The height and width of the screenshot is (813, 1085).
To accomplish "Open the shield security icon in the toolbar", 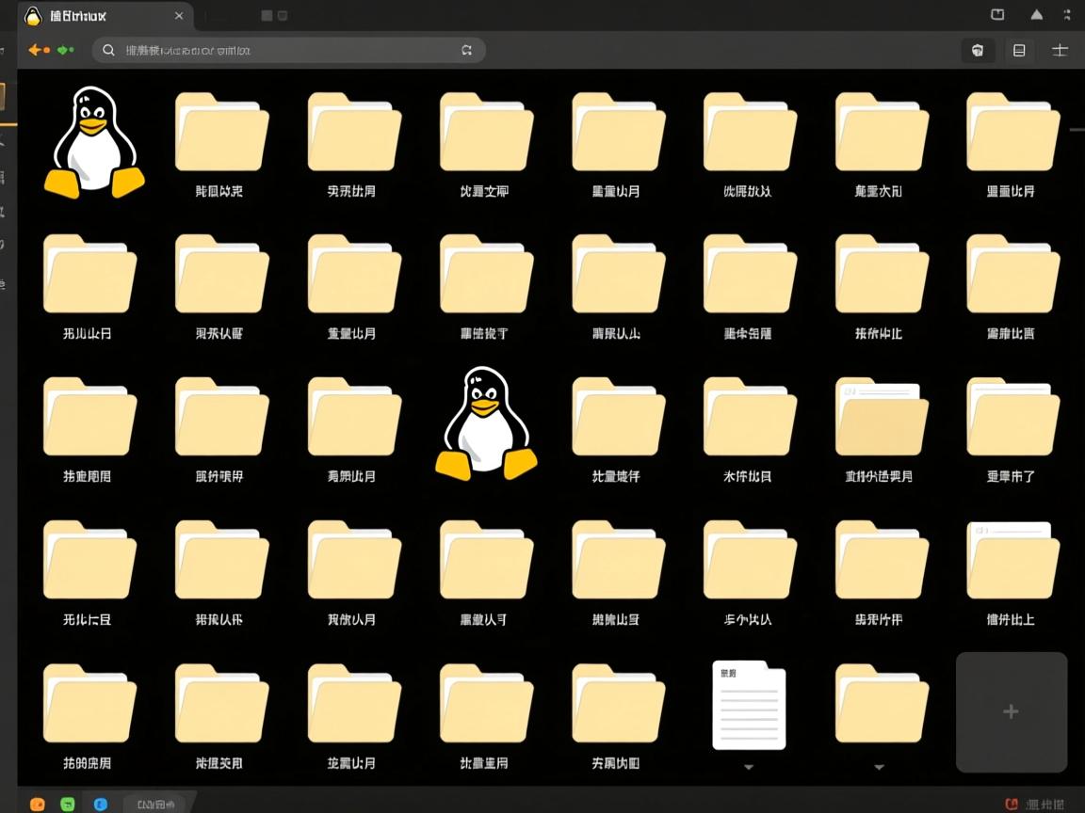I will [x=978, y=50].
